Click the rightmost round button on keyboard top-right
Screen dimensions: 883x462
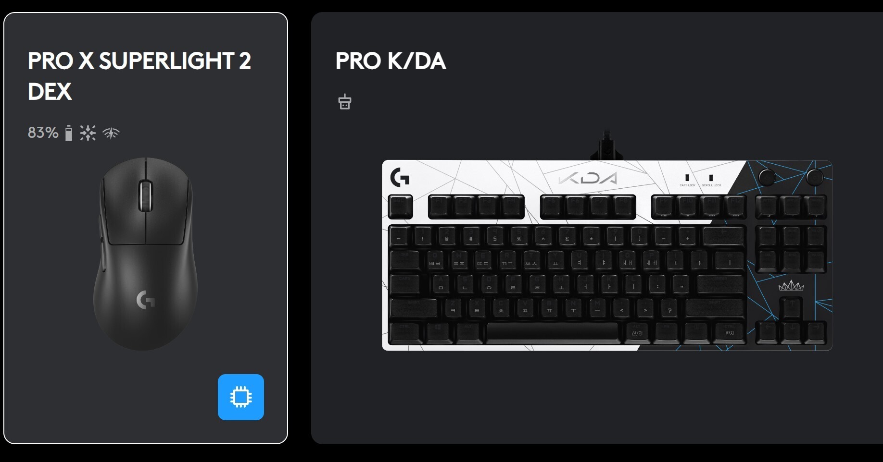(x=814, y=177)
